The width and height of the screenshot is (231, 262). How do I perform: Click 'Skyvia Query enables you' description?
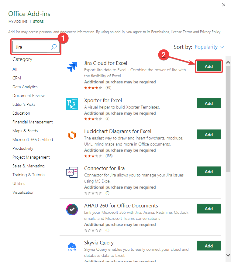tap(136, 253)
